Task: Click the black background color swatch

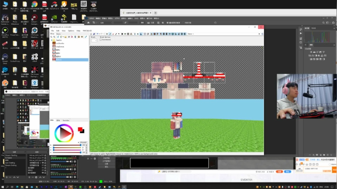Action: pos(83,131)
